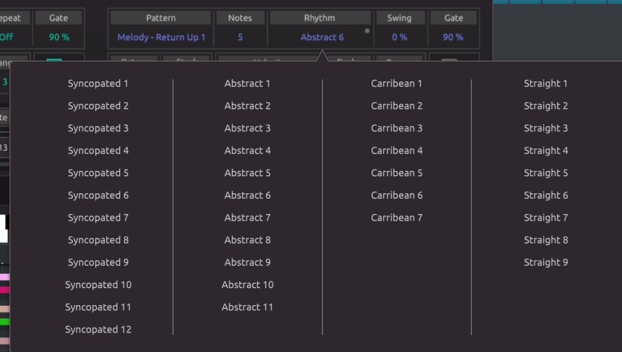Select Carribean 4 rhythm
The width and height of the screenshot is (622, 352).
point(397,151)
